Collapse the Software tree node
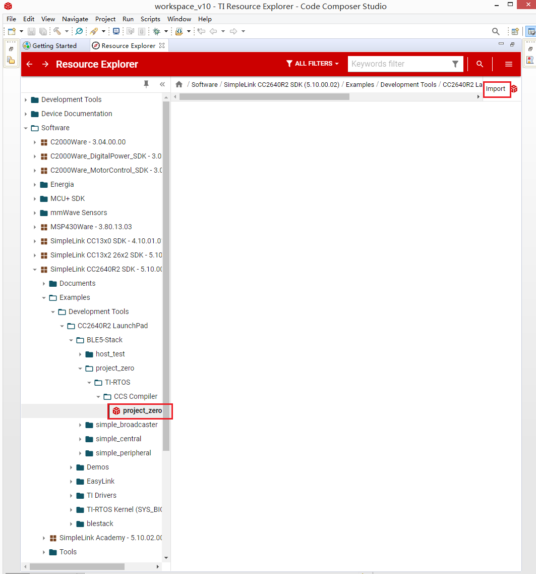 pyautogui.click(x=26, y=128)
